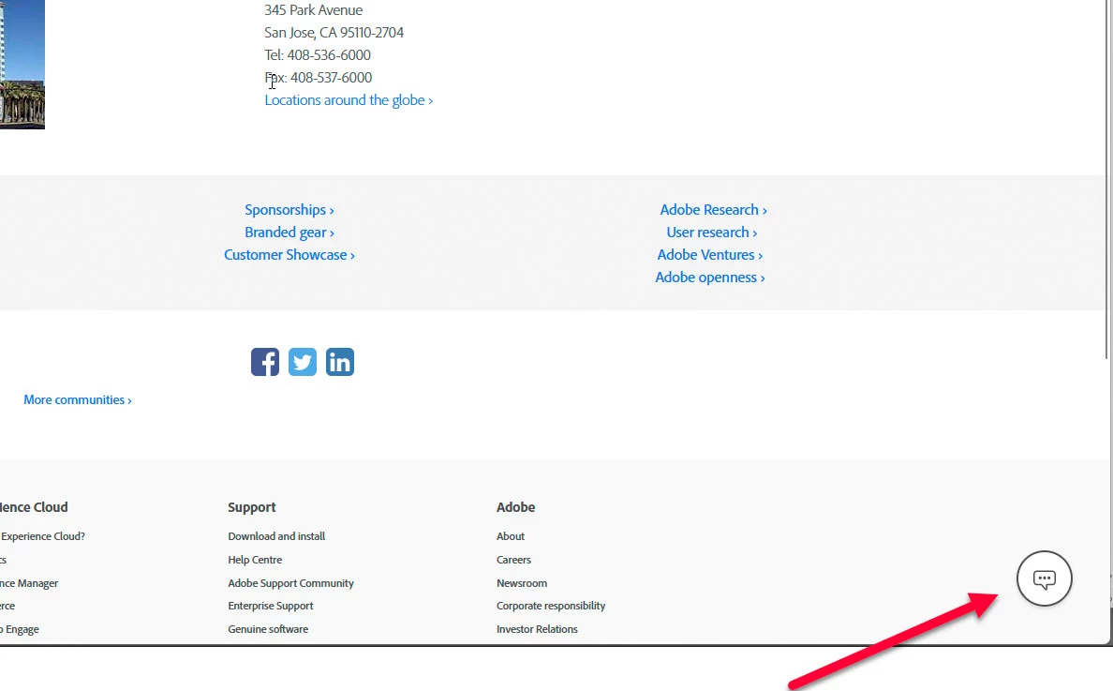Open the Newsroom link

522,583
